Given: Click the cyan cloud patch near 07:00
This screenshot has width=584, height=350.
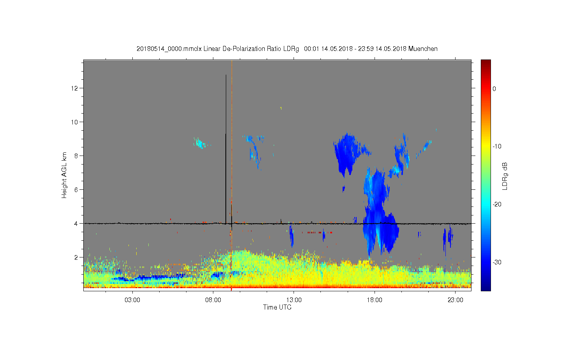Looking at the screenshot, I should [200, 143].
